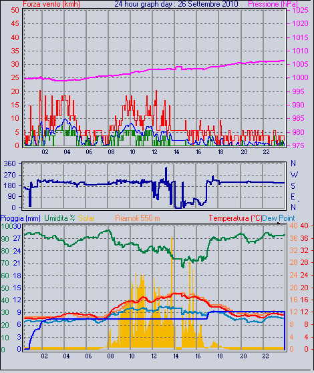Click the rain scale value 15
The image size is (314, 373).
point(17,288)
